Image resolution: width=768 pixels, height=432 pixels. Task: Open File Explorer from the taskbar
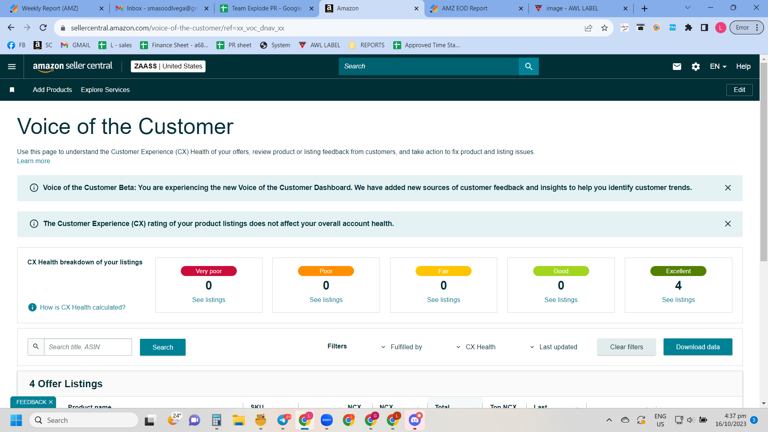tap(238, 420)
